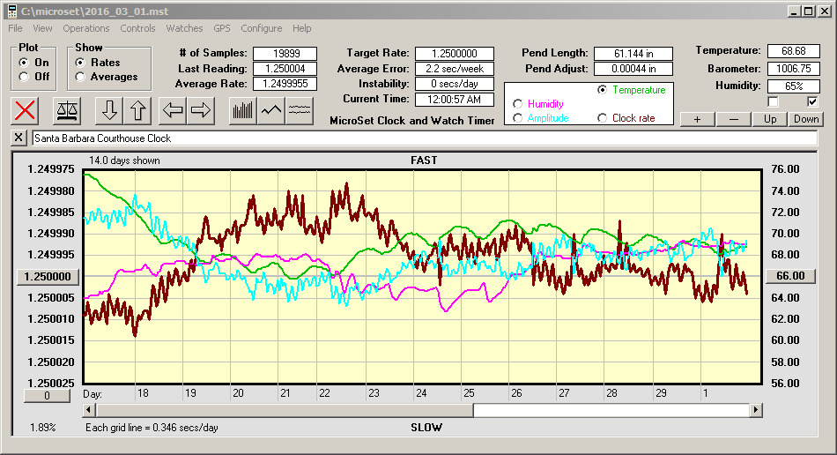Open the Operations menu
837x455 pixels.
pos(86,28)
